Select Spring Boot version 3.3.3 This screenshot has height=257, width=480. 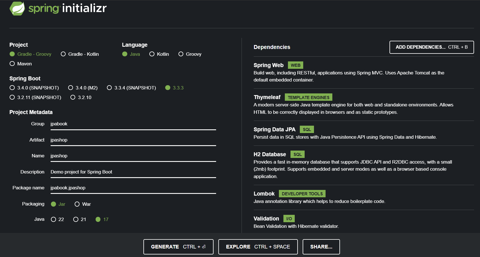[175, 88]
